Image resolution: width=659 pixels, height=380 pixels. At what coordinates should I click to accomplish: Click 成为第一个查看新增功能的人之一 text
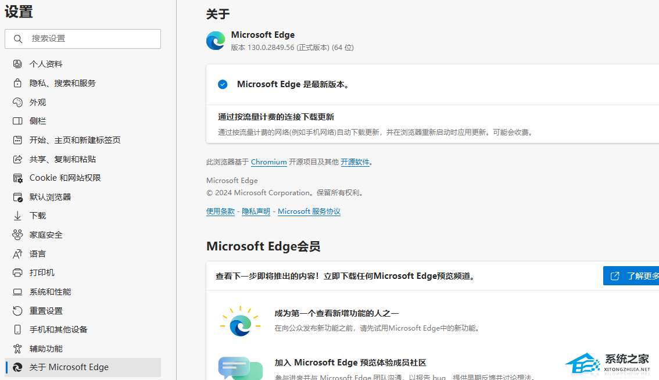tap(336, 314)
